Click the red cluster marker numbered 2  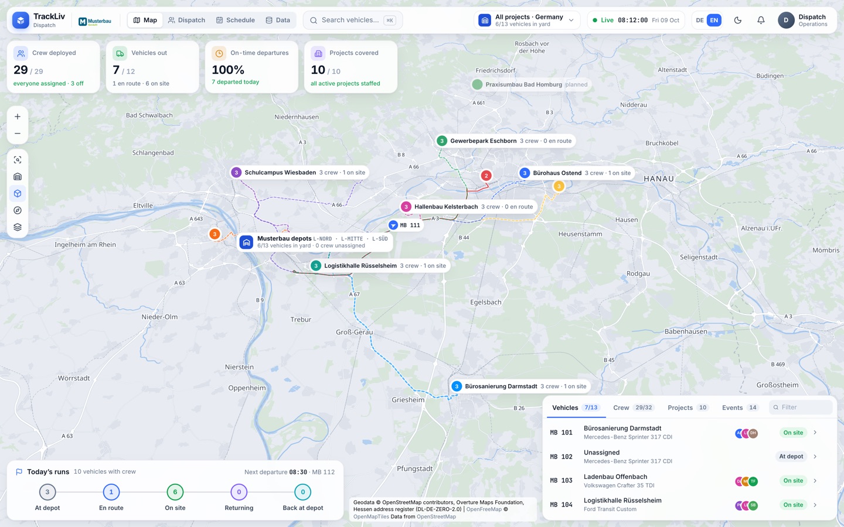point(486,176)
